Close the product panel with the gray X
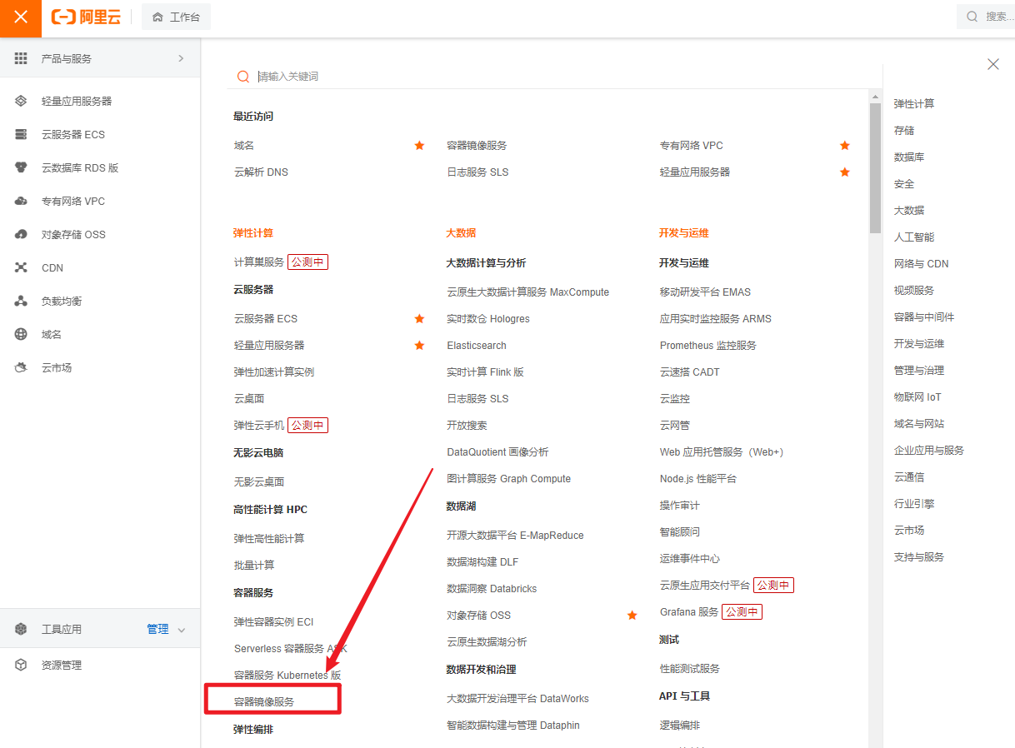Viewport: 1015px width, 748px height. (x=992, y=64)
